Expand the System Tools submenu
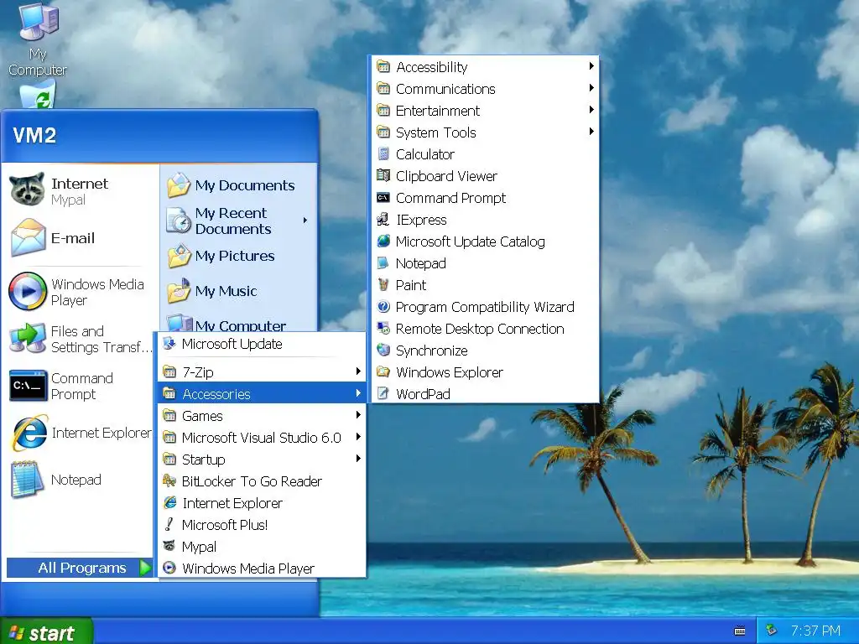The image size is (859, 644). (x=485, y=132)
